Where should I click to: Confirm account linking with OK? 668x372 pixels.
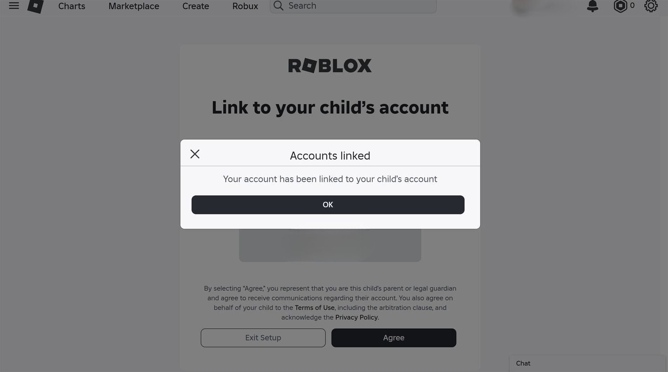pos(328,204)
